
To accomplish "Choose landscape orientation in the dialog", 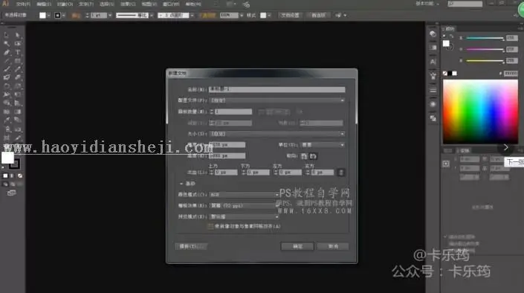I will [x=313, y=156].
